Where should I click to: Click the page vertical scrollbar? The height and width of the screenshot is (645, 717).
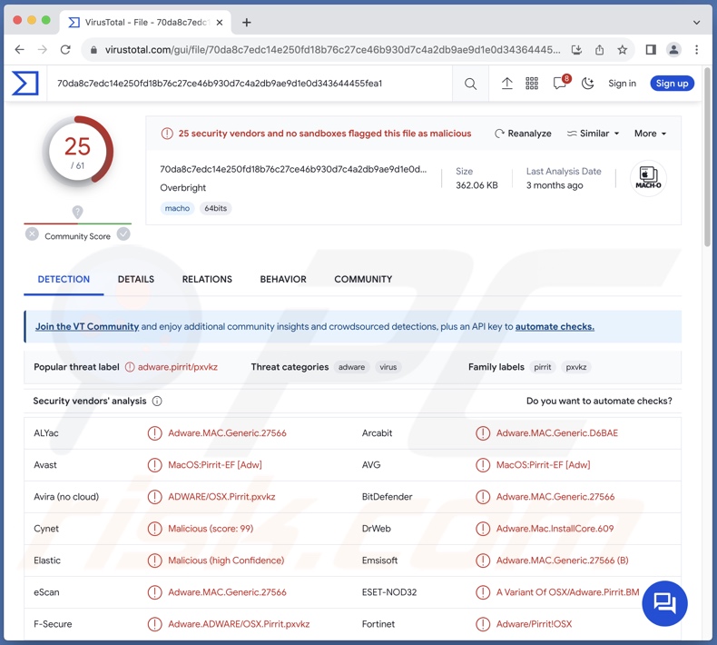click(x=707, y=158)
